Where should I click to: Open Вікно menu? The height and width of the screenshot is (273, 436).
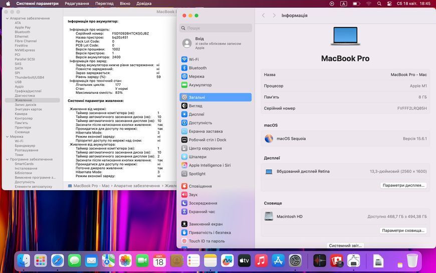125,4
